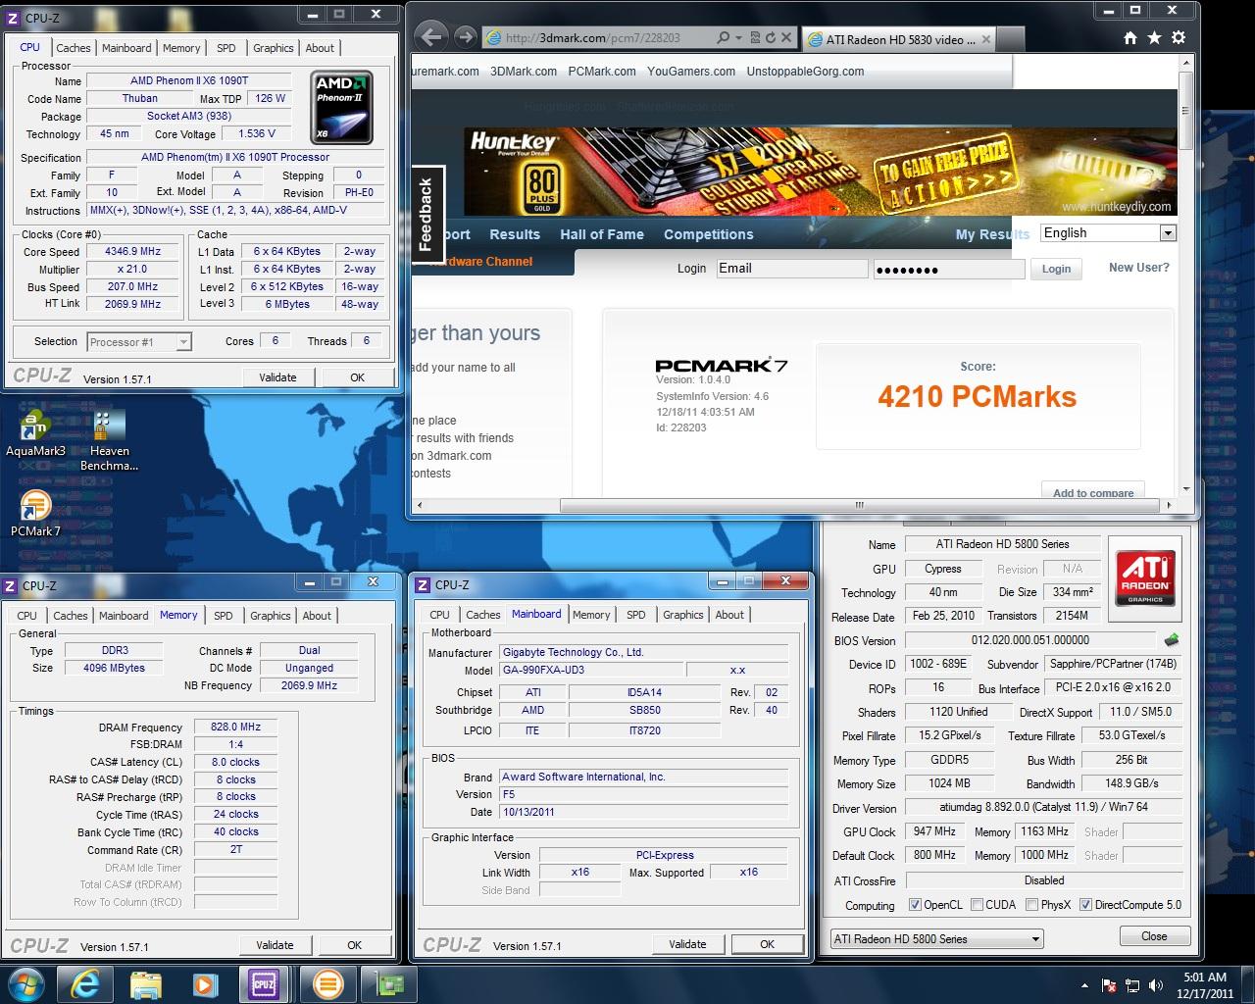Open Windows Media Player taskbar icon
The width and height of the screenshot is (1255, 1004).
(x=204, y=984)
